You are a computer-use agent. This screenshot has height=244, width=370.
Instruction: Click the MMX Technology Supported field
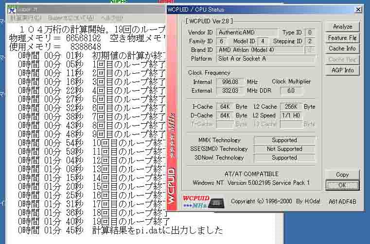tap(284, 140)
